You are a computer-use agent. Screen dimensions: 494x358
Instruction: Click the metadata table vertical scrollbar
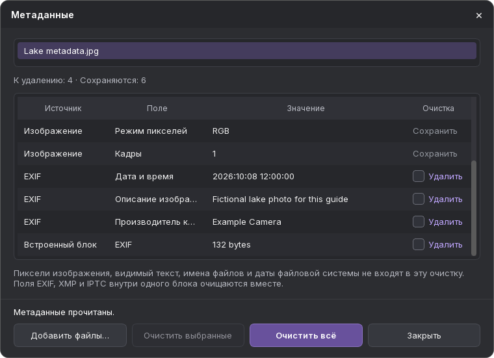473,208
